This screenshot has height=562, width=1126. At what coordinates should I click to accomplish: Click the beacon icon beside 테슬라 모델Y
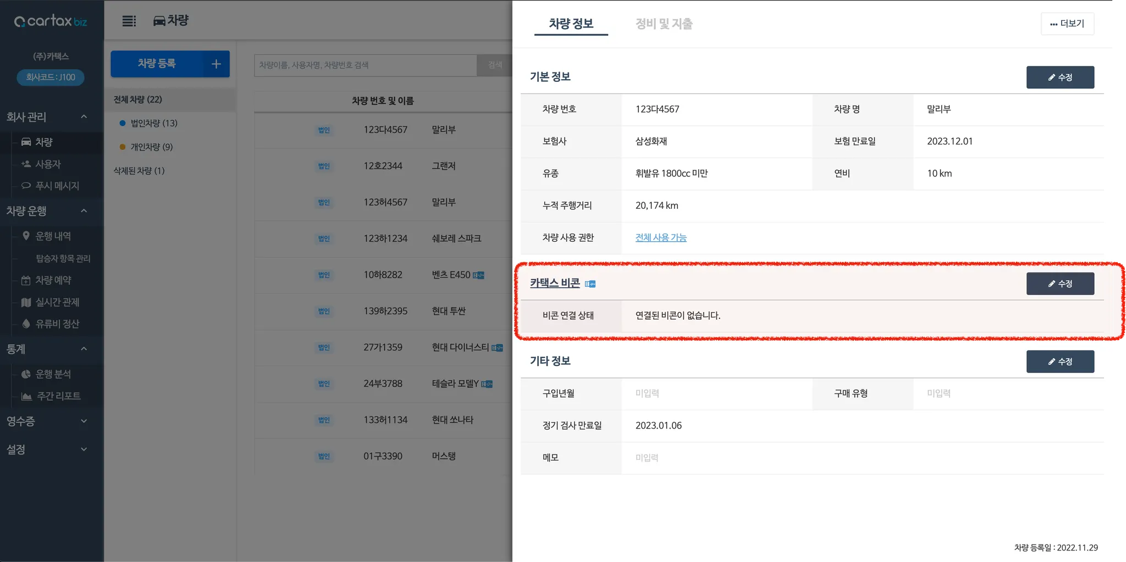click(487, 384)
